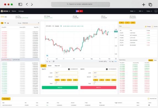The width and height of the screenshot is (158, 108).
Task: Switch language using the ENG flag
Action: coord(78,11)
